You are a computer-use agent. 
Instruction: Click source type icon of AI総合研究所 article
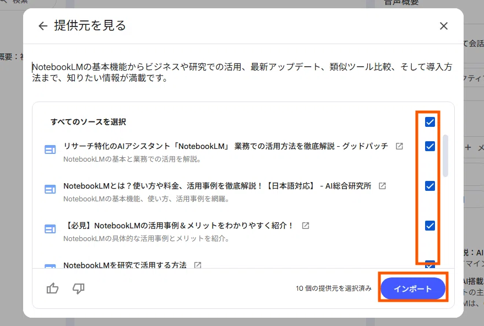click(50, 189)
